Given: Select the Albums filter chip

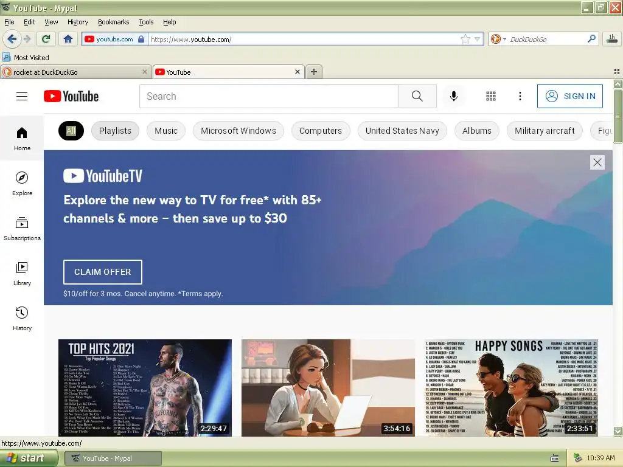Looking at the screenshot, I should (477, 131).
